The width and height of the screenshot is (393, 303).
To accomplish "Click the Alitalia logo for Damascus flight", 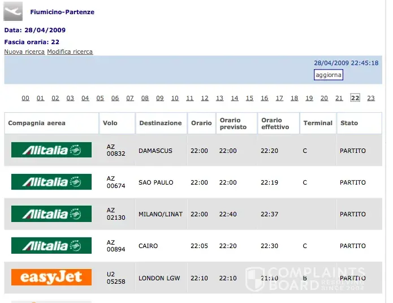I will tap(51, 150).
